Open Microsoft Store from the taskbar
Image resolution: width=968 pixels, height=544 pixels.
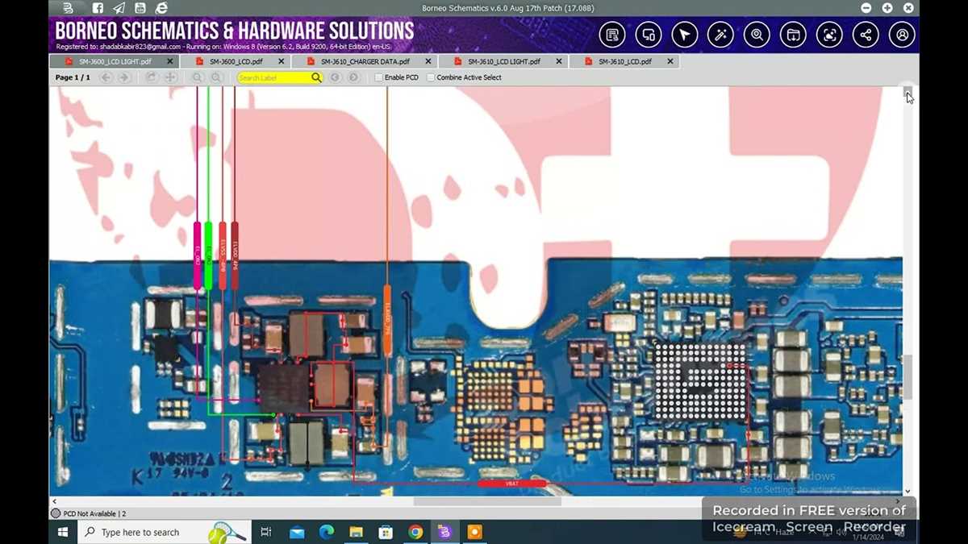tap(386, 532)
